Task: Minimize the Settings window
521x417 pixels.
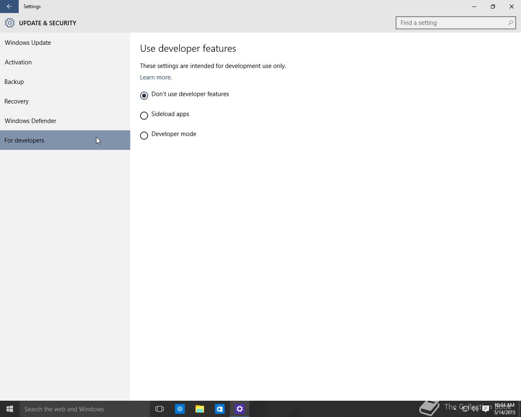Action: pyautogui.click(x=474, y=7)
